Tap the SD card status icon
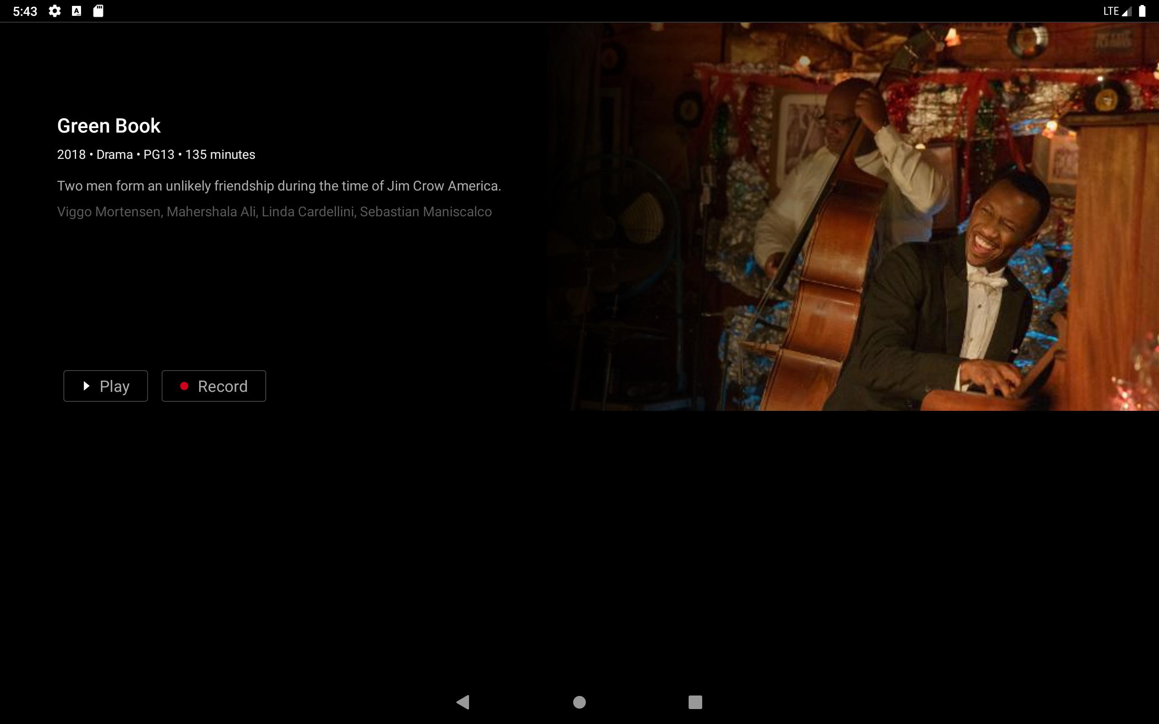This screenshot has width=1159, height=724. pos(98,11)
